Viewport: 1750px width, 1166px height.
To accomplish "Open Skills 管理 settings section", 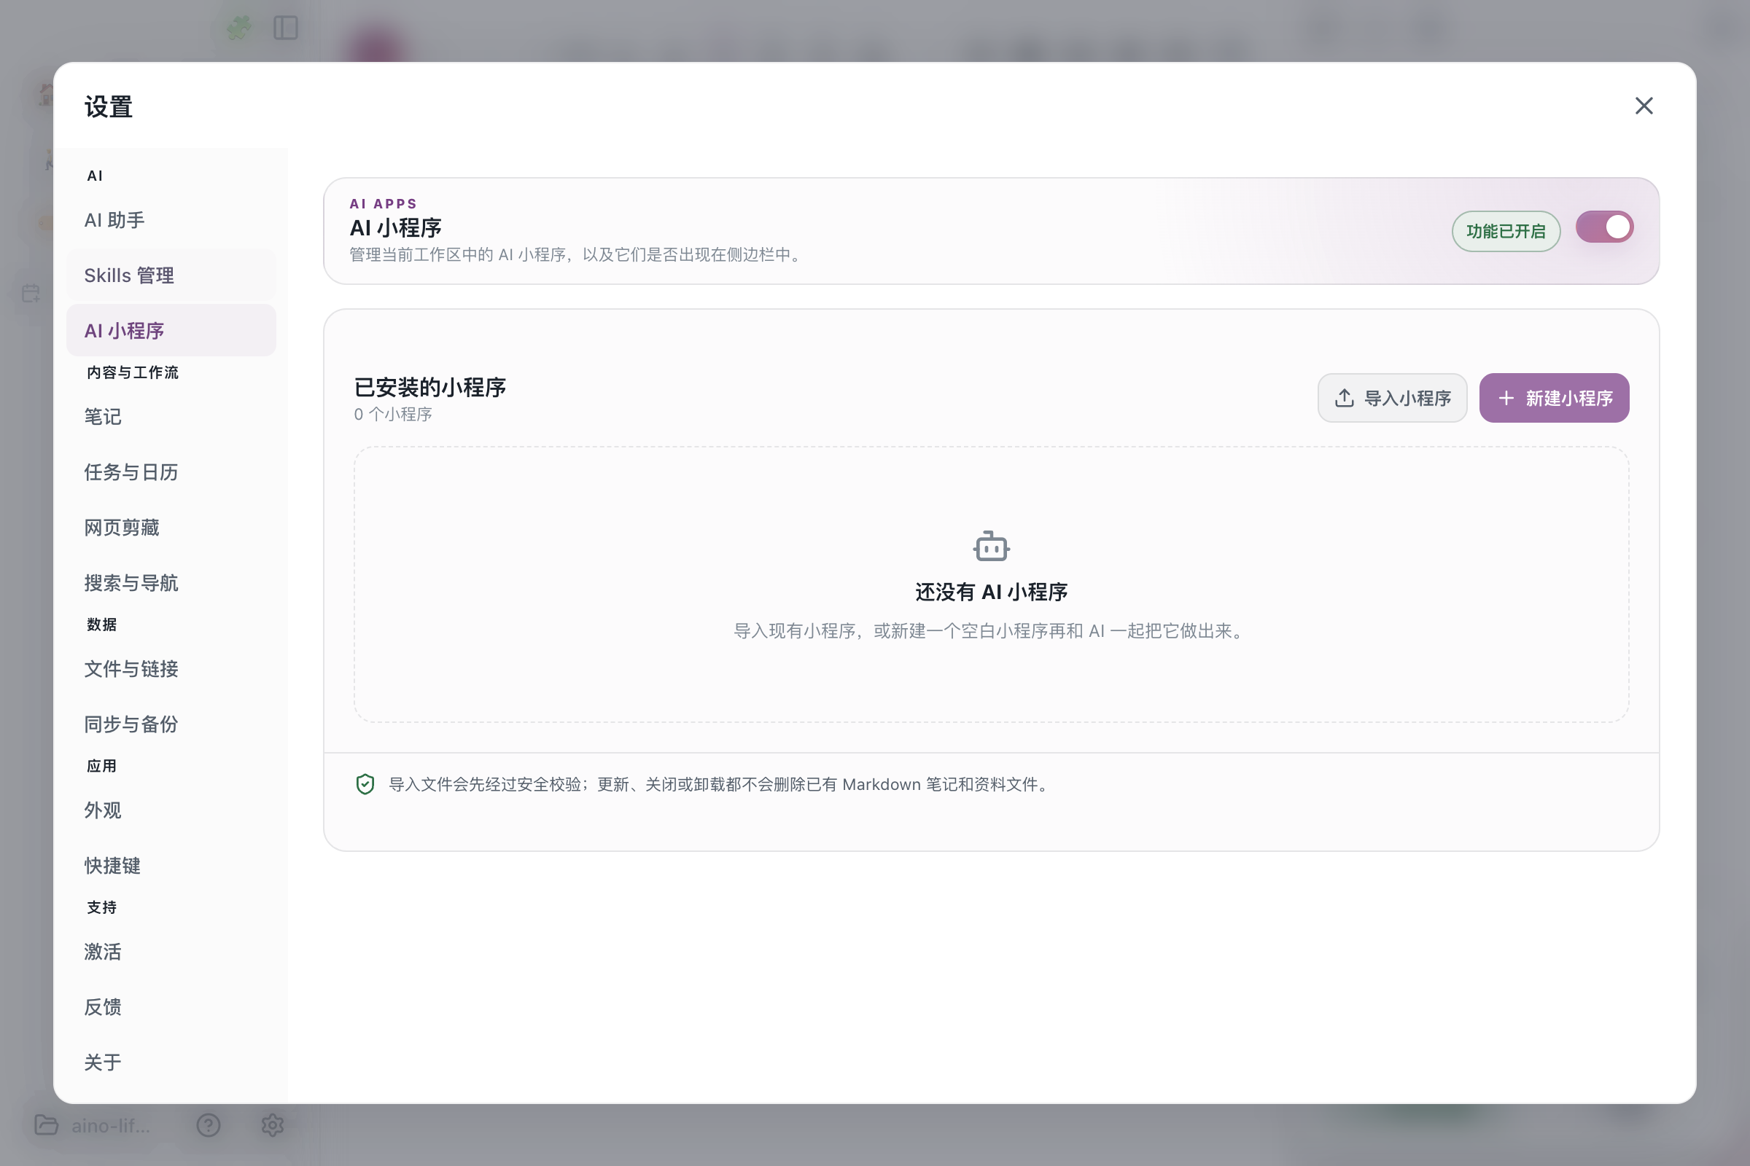I will 171,275.
